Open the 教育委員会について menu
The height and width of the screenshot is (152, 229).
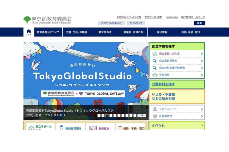coord(48,32)
